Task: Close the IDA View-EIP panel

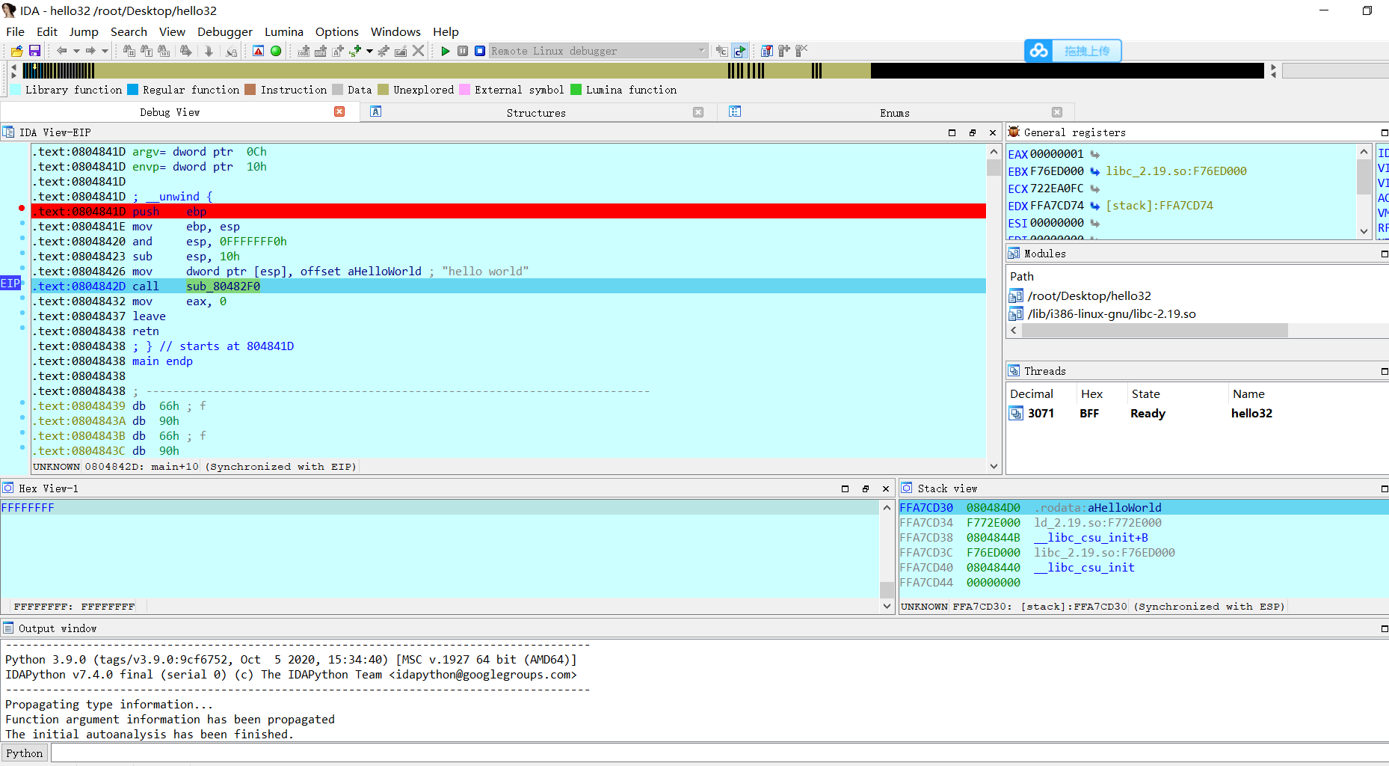Action: pos(993,132)
